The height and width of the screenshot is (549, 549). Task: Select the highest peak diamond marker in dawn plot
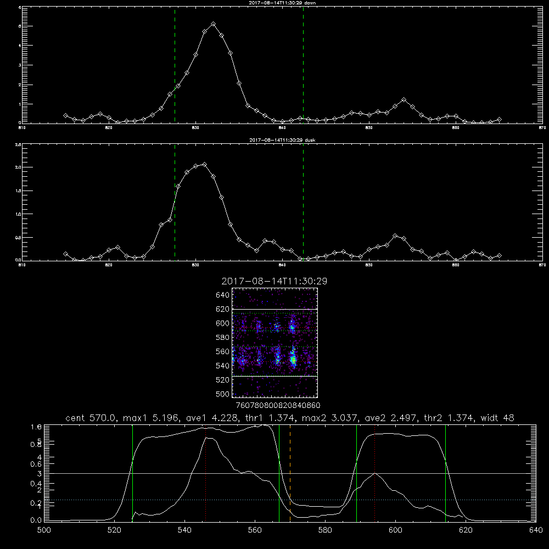tap(213, 24)
